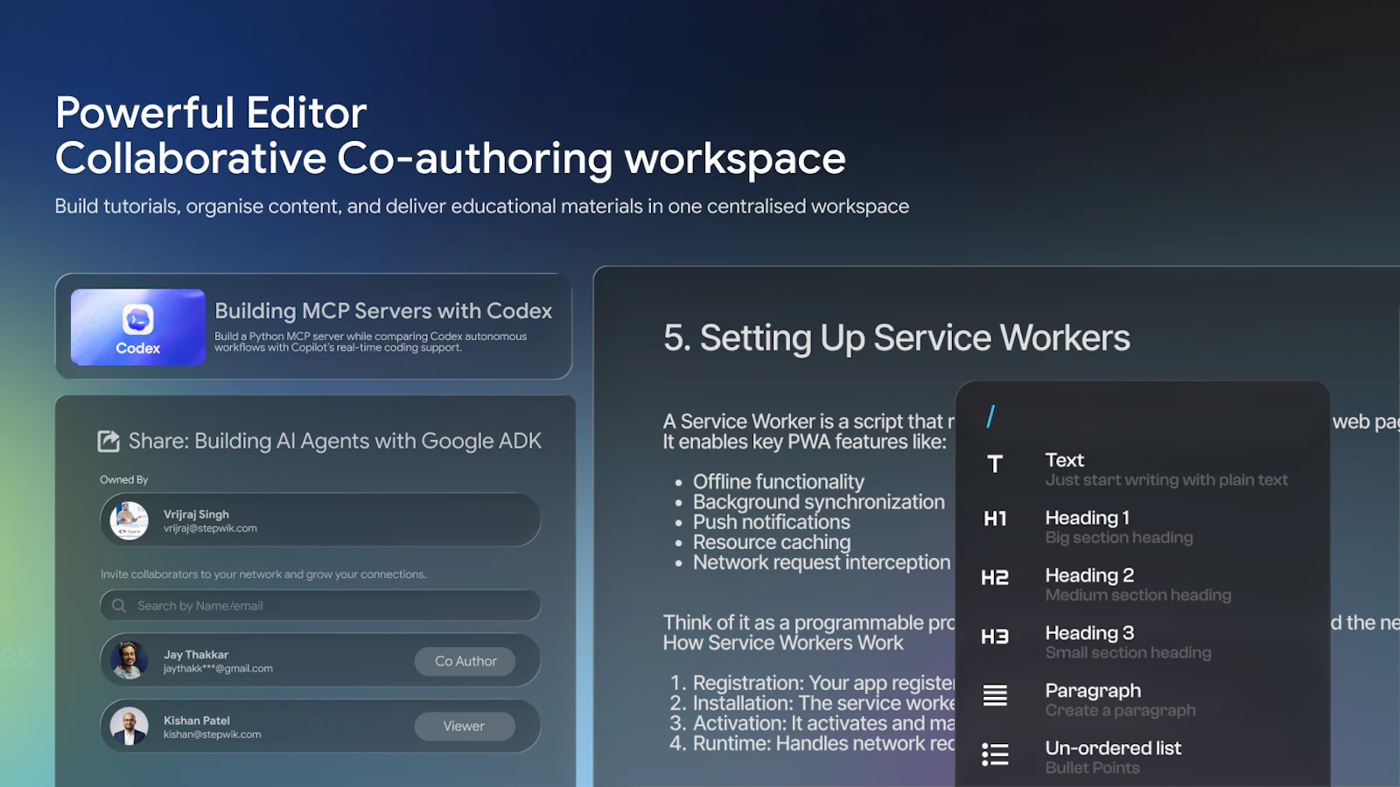Click the H2 heading icon
The height and width of the screenshot is (787, 1400).
click(x=995, y=577)
